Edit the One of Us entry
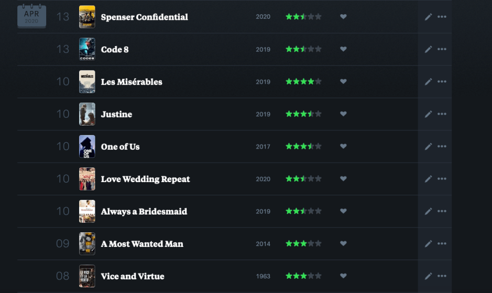The width and height of the screenshot is (492, 293). [428, 146]
